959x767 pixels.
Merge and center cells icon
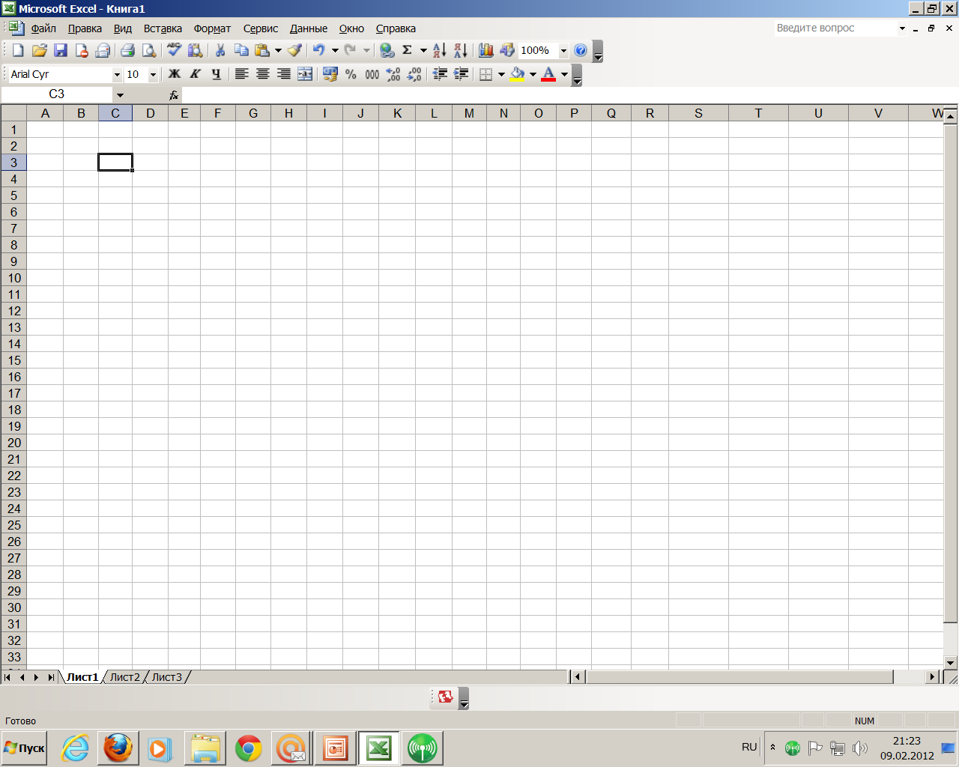click(x=305, y=74)
